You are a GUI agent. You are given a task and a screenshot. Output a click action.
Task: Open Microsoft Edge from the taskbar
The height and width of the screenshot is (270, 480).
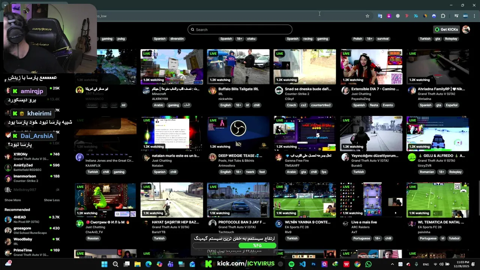point(148,264)
